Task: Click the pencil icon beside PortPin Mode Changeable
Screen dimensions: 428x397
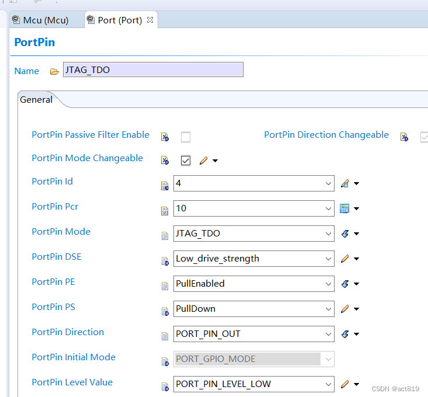Action: pos(203,161)
